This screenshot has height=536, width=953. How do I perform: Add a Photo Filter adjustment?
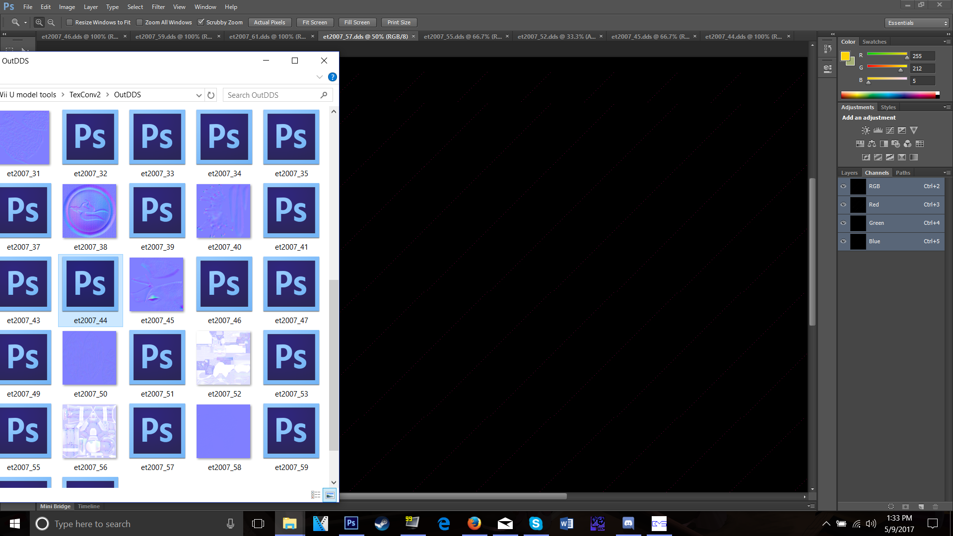(896, 144)
